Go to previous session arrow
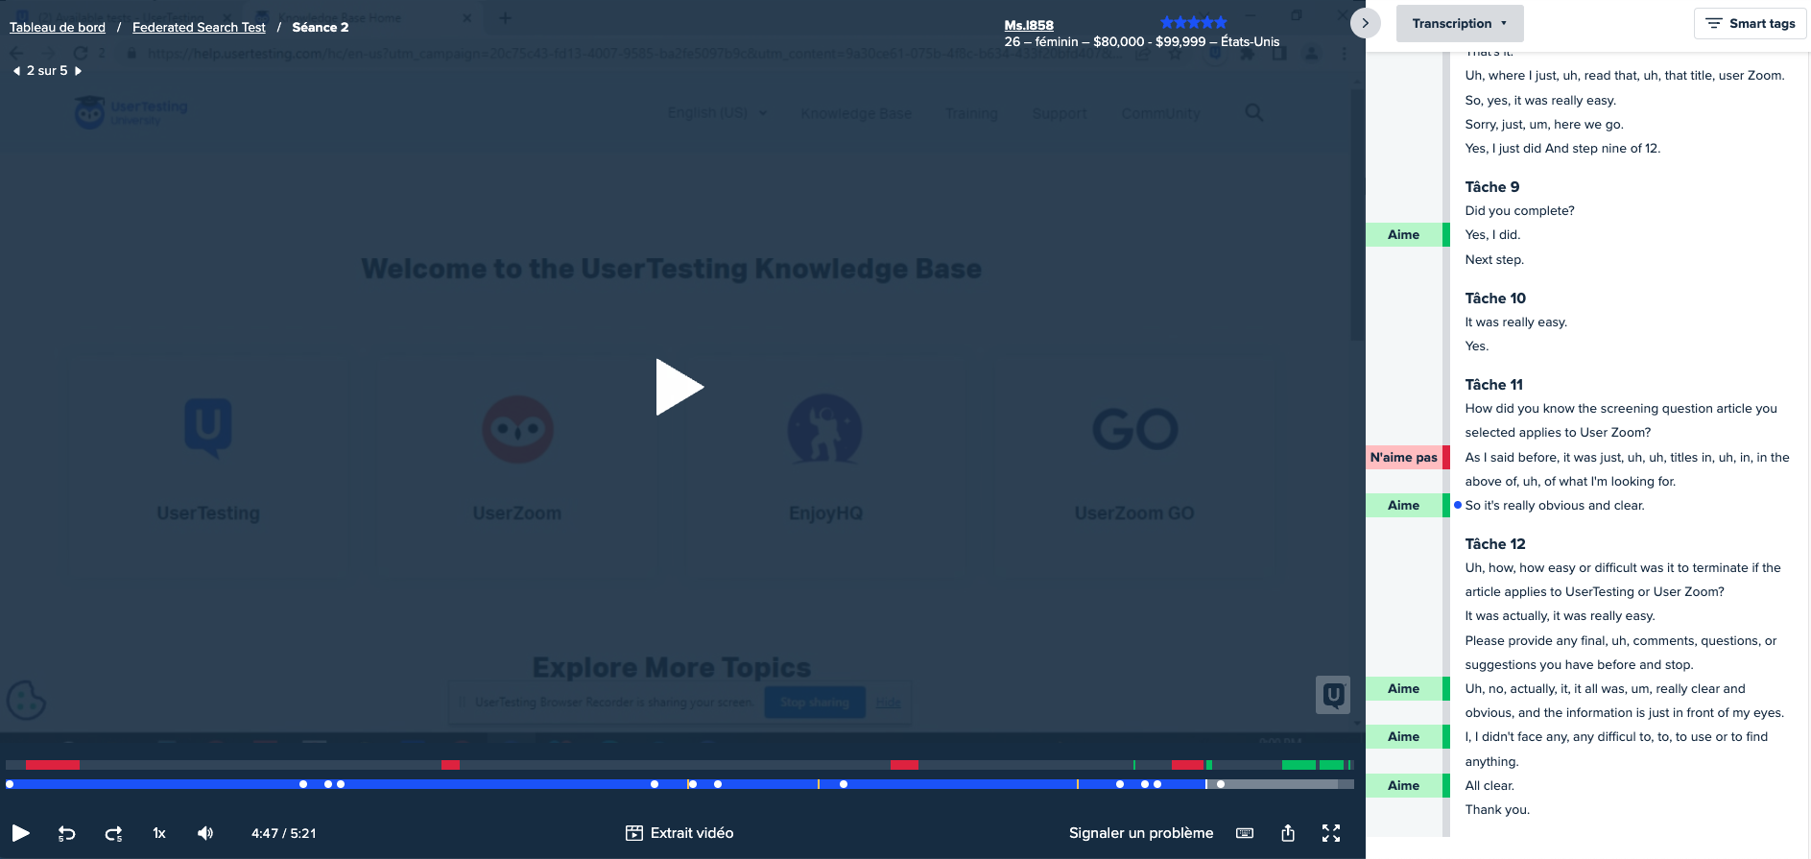 [16, 71]
